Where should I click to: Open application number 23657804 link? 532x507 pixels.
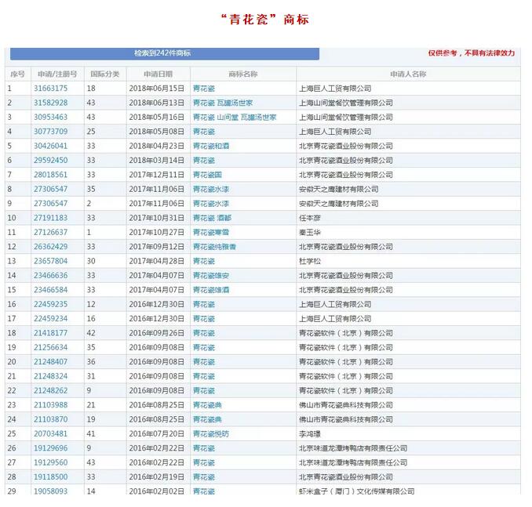50,261
